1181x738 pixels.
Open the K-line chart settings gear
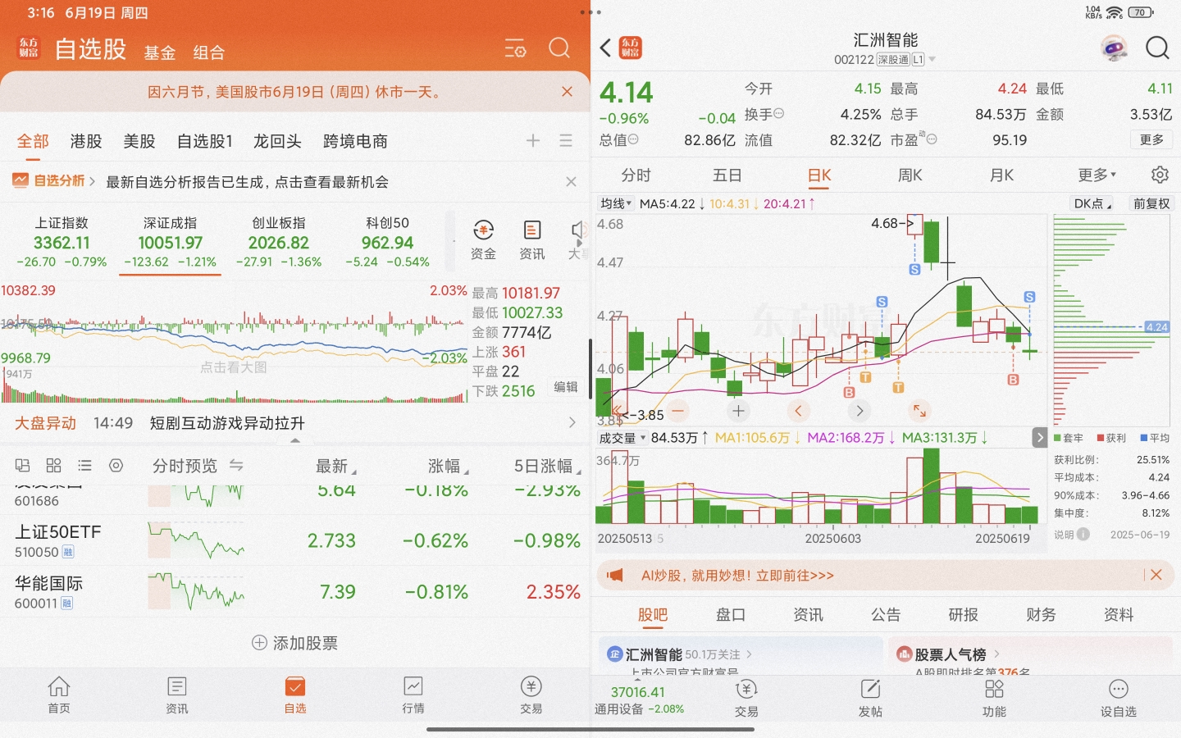[1160, 175]
